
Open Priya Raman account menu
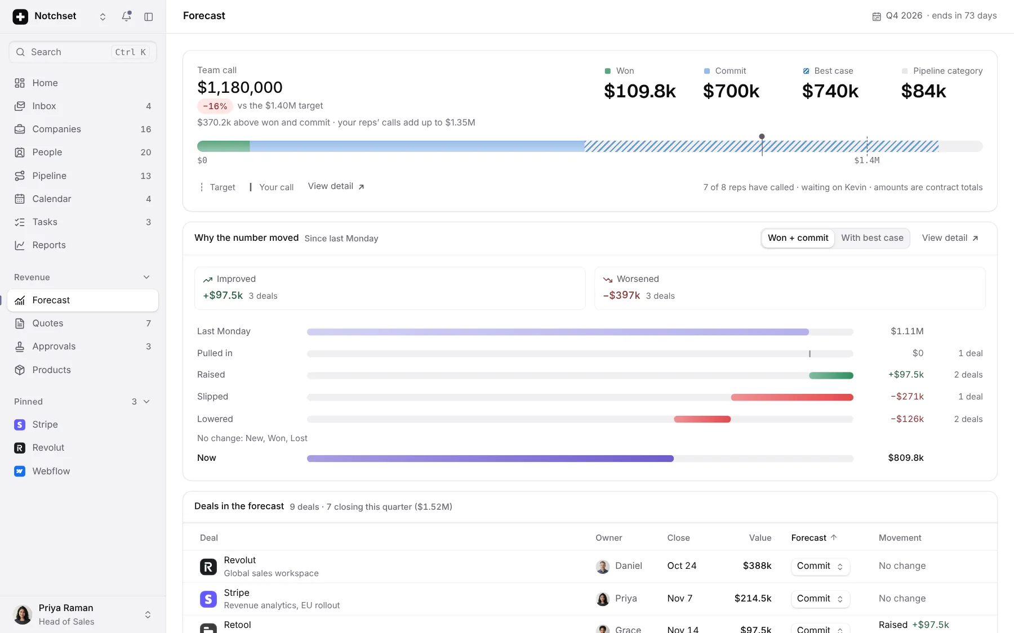coord(83,614)
